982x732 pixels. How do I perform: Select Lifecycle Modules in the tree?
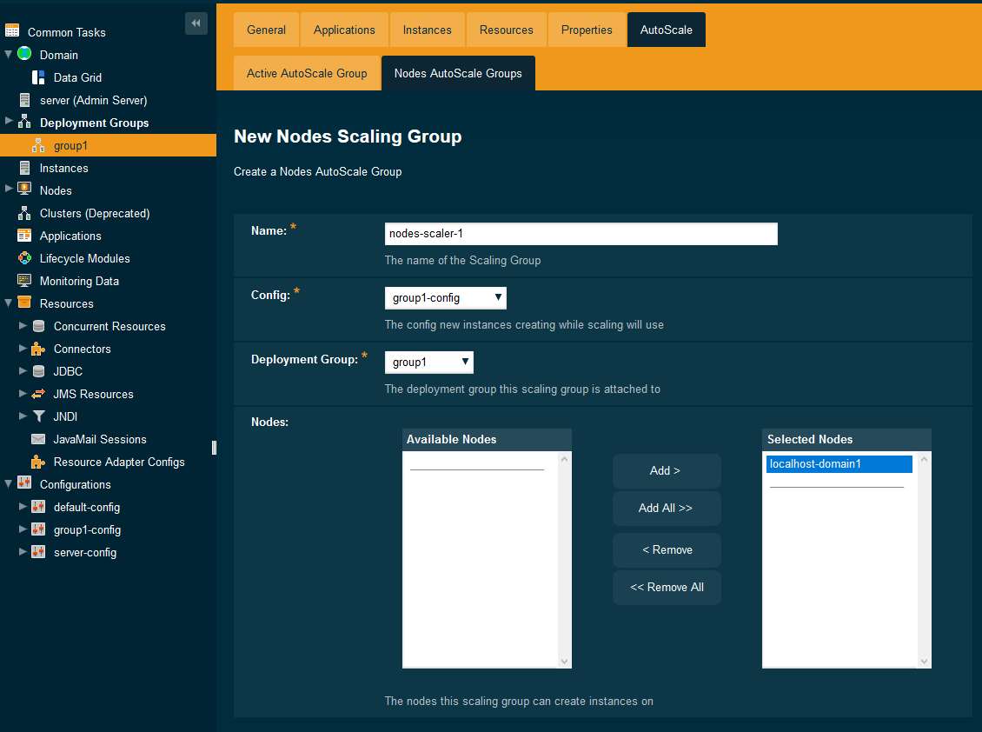84,259
